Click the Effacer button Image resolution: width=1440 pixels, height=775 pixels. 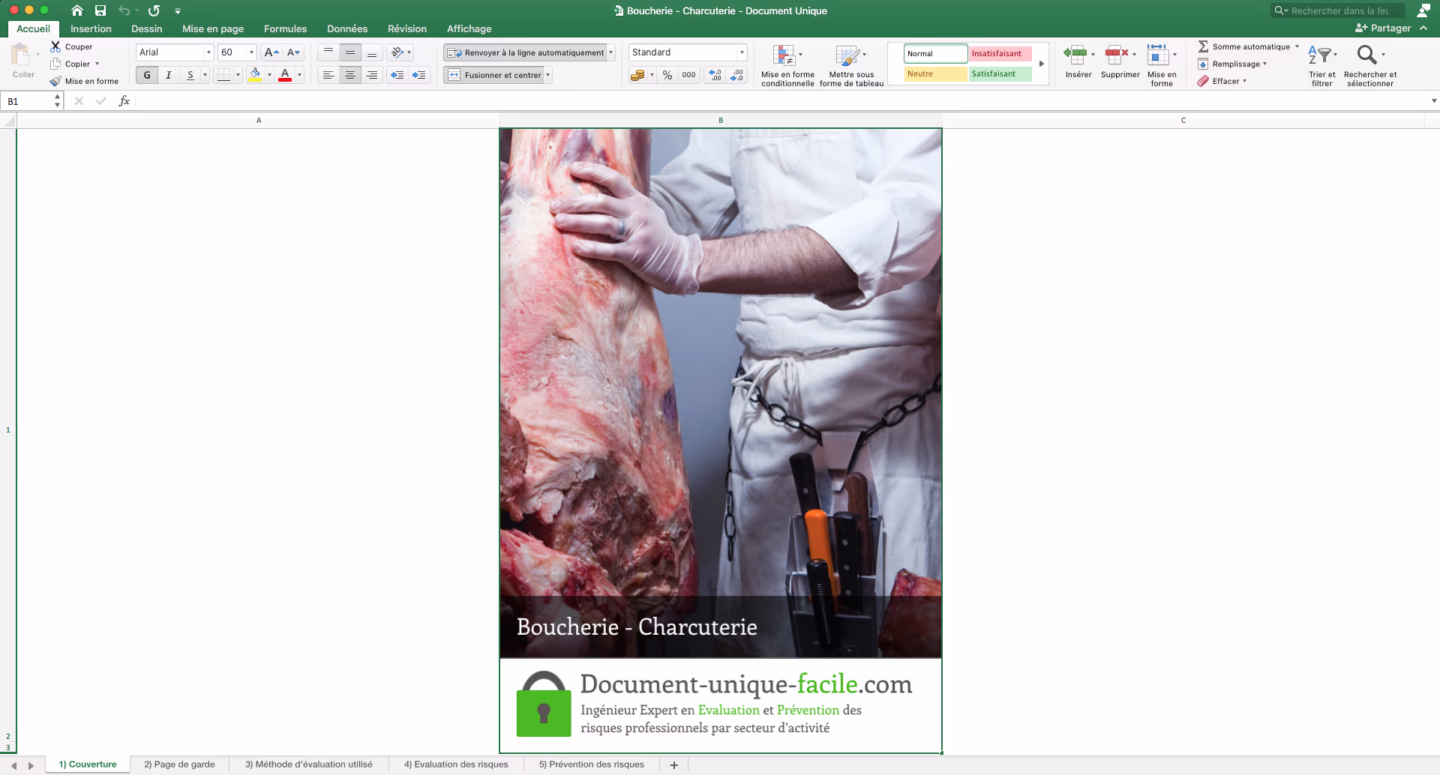[x=1222, y=81]
